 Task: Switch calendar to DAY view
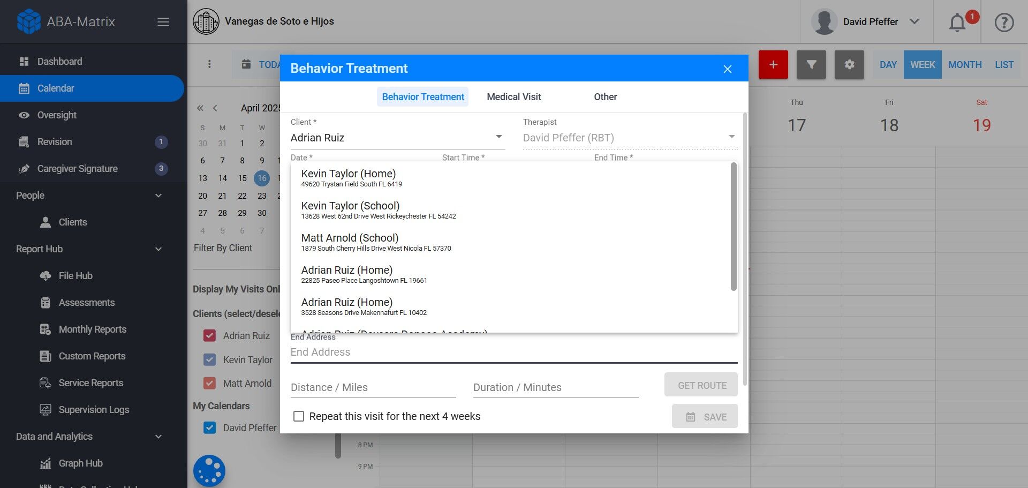(x=888, y=65)
